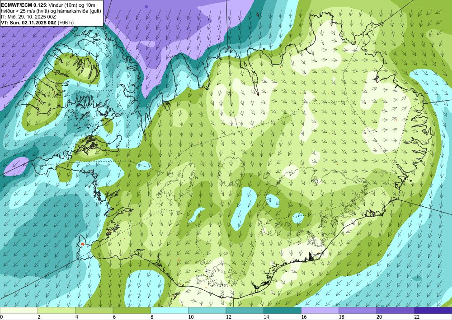Click the scale label "0"
Viewport: 452px width, 320px height.
tap(1, 317)
